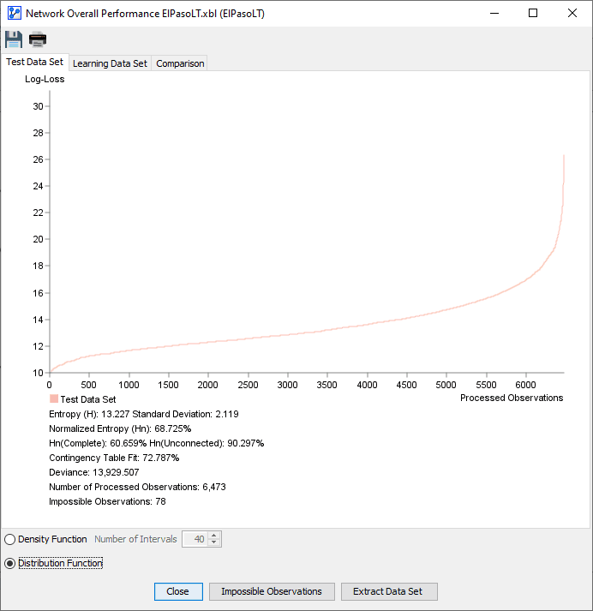The image size is (593, 611).
Task: Click the Extract Data Set button
Action: tap(389, 591)
